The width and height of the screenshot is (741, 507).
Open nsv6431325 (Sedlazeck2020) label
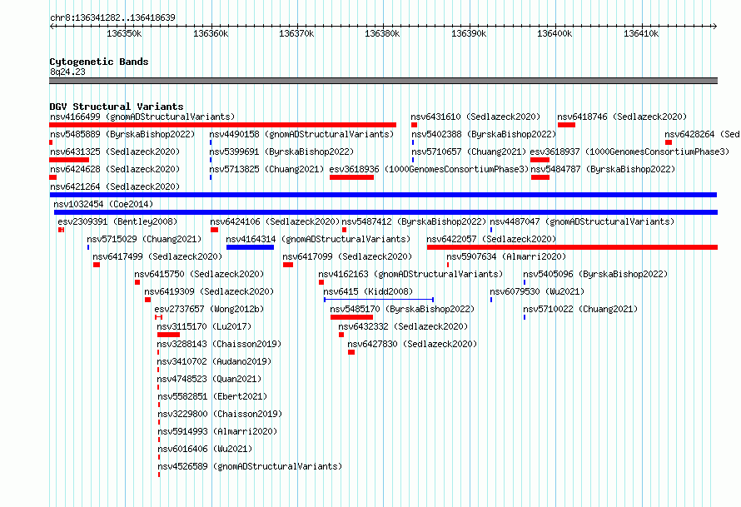click(115, 152)
